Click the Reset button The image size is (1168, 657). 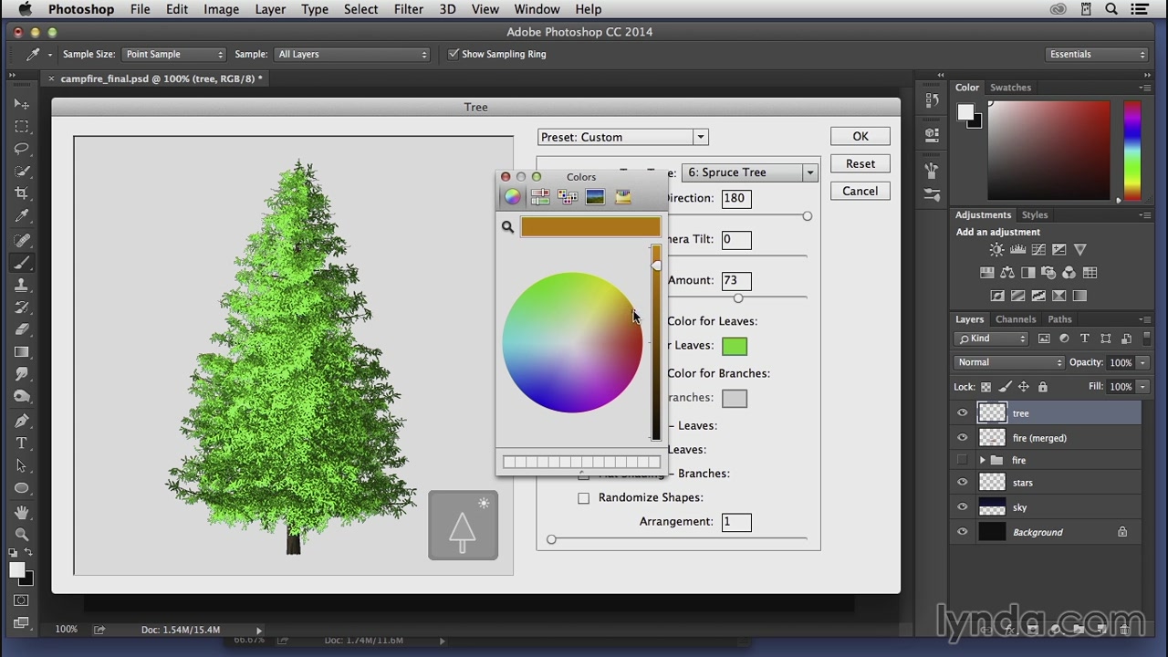click(860, 163)
